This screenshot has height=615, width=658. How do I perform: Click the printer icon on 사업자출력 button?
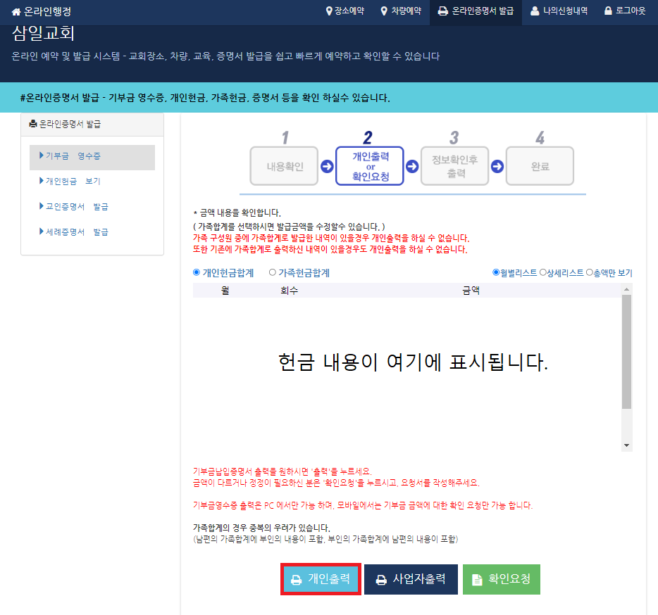tap(381, 580)
